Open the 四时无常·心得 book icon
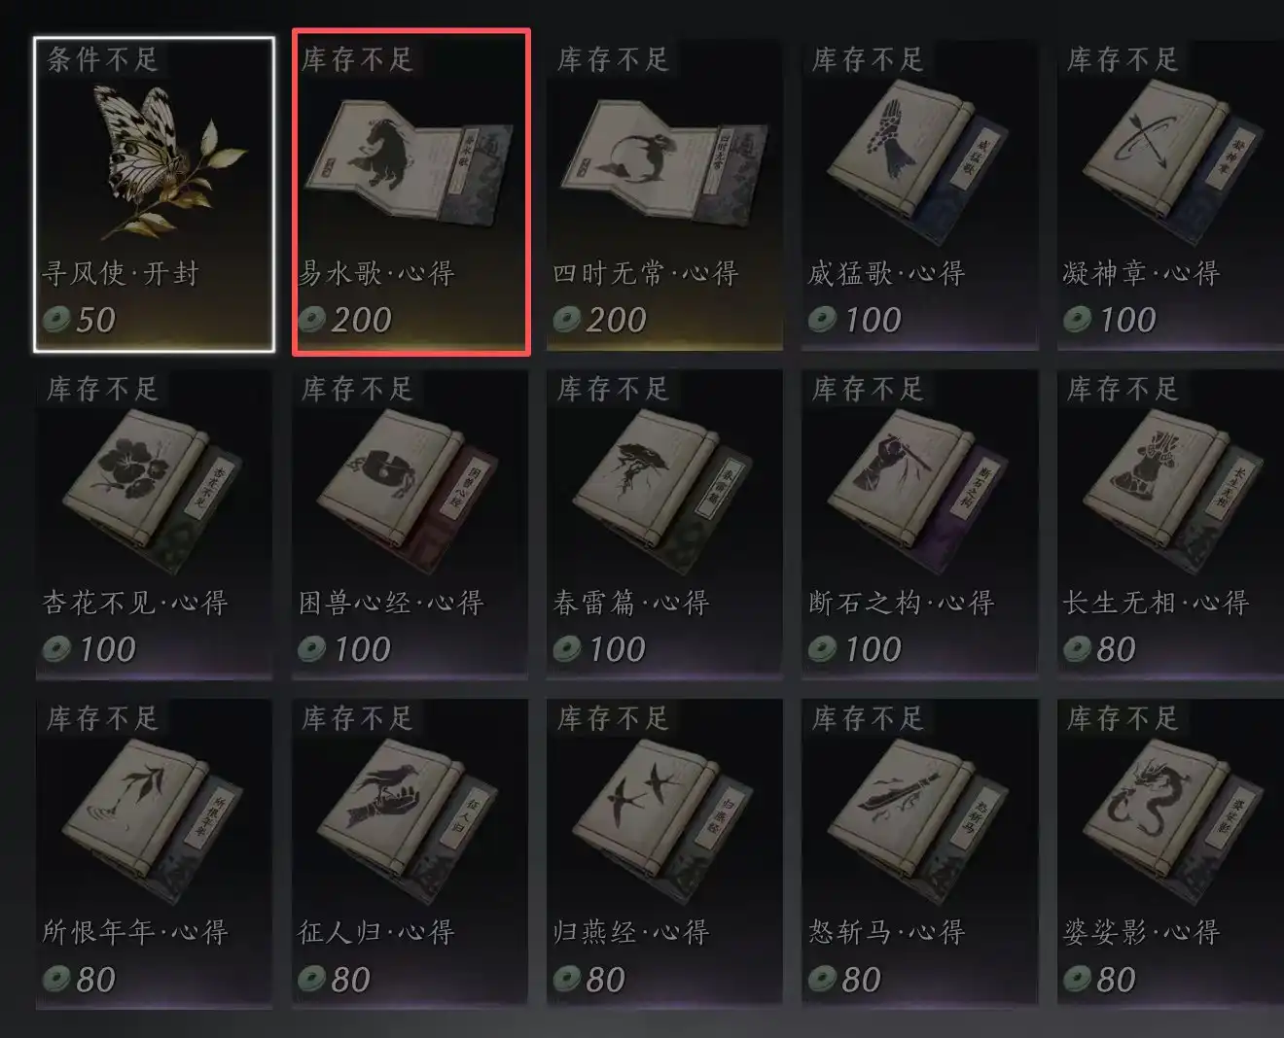1284x1038 pixels. click(x=665, y=157)
